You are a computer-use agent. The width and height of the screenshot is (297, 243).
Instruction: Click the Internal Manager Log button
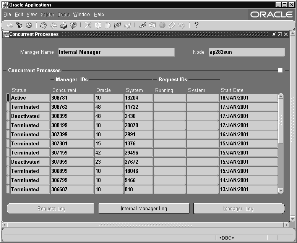coord(144,208)
